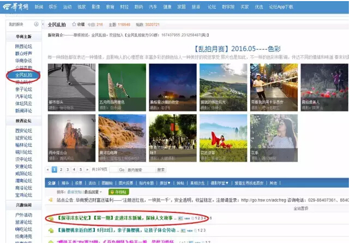
Task: Open 娱乐 in the top navigation
Action: pyautogui.click(x=53, y=7)
